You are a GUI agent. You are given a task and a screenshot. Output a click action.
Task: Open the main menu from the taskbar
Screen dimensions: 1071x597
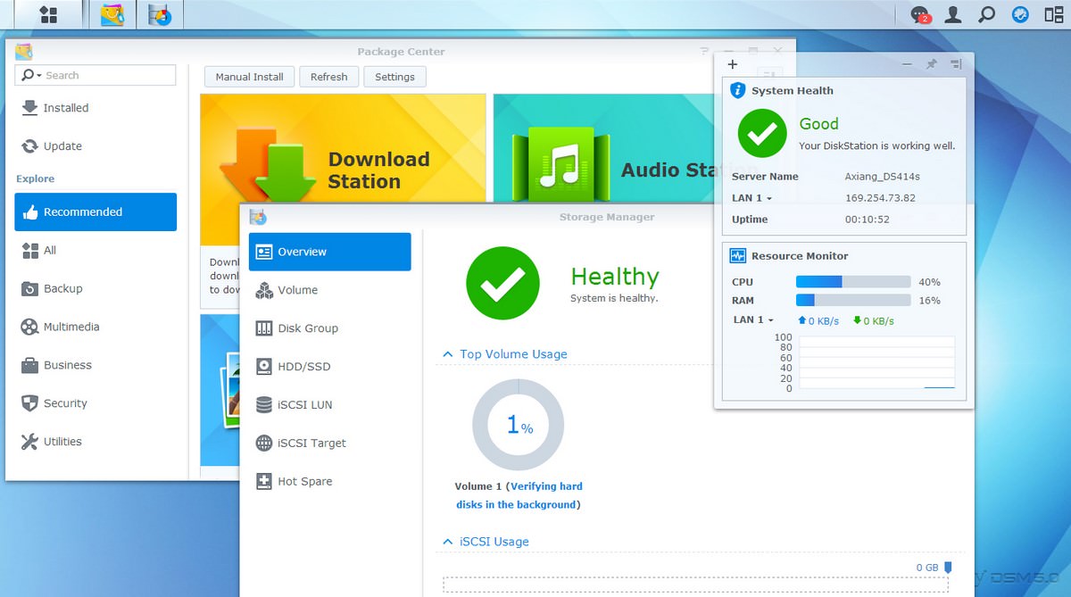click(49, 14)
